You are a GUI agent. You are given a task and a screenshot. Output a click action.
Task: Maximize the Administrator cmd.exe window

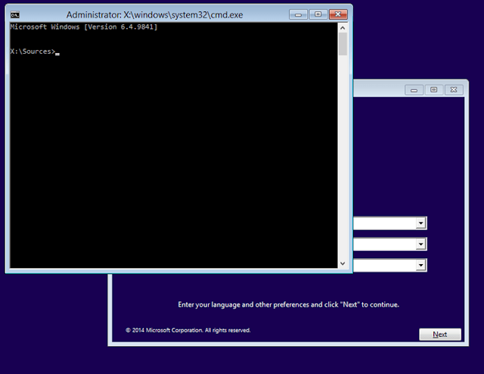[318, 14]
